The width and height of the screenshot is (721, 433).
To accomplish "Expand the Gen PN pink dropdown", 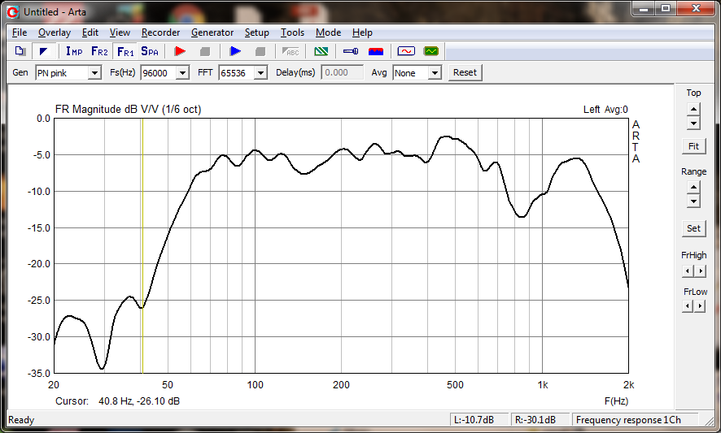I will [x=94, y=73].
